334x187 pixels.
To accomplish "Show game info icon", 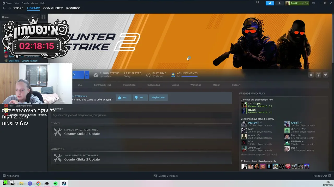I will click(318, 75).
